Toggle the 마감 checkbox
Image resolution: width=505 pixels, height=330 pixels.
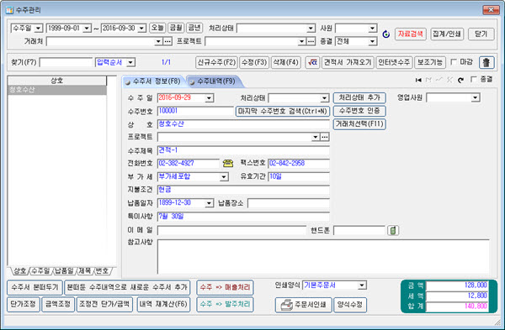point(454,61)
